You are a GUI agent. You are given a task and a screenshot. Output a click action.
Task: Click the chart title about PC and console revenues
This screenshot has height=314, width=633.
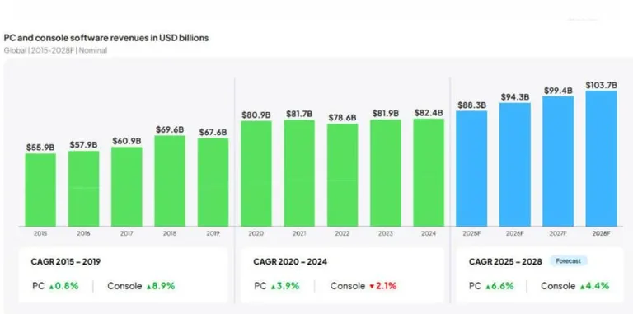pyautogui.click(x=106, y=38)
